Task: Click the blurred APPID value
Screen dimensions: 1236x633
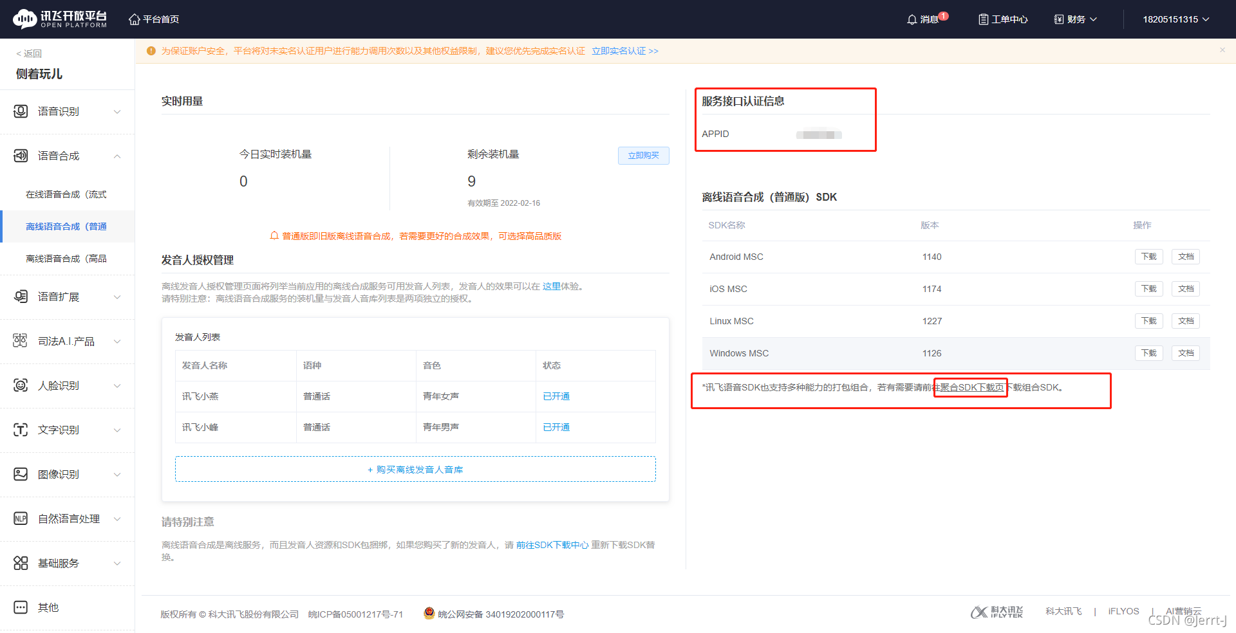Action: [819, 134]
